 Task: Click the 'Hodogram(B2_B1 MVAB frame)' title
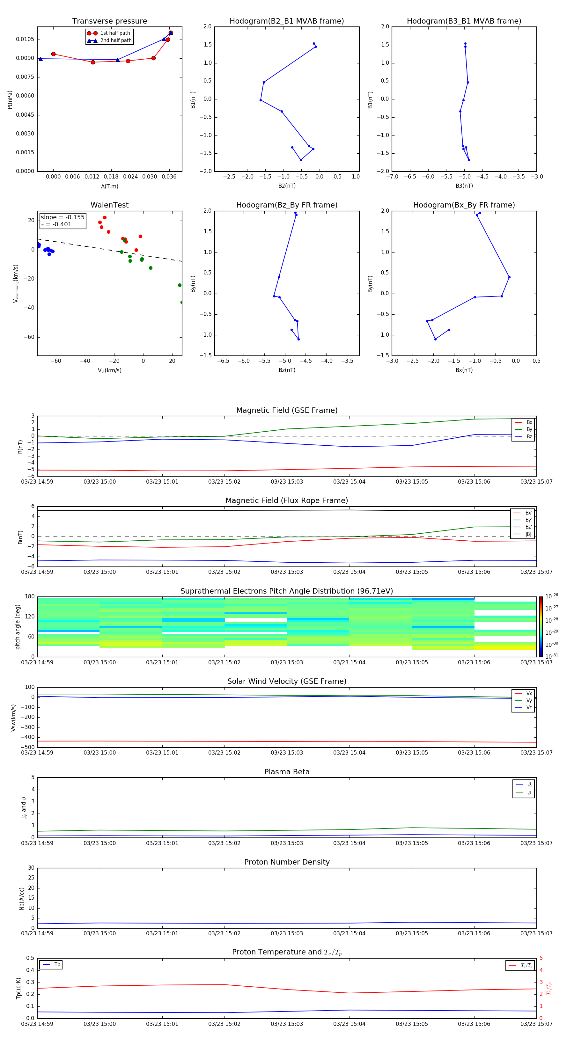coord(287,21)
